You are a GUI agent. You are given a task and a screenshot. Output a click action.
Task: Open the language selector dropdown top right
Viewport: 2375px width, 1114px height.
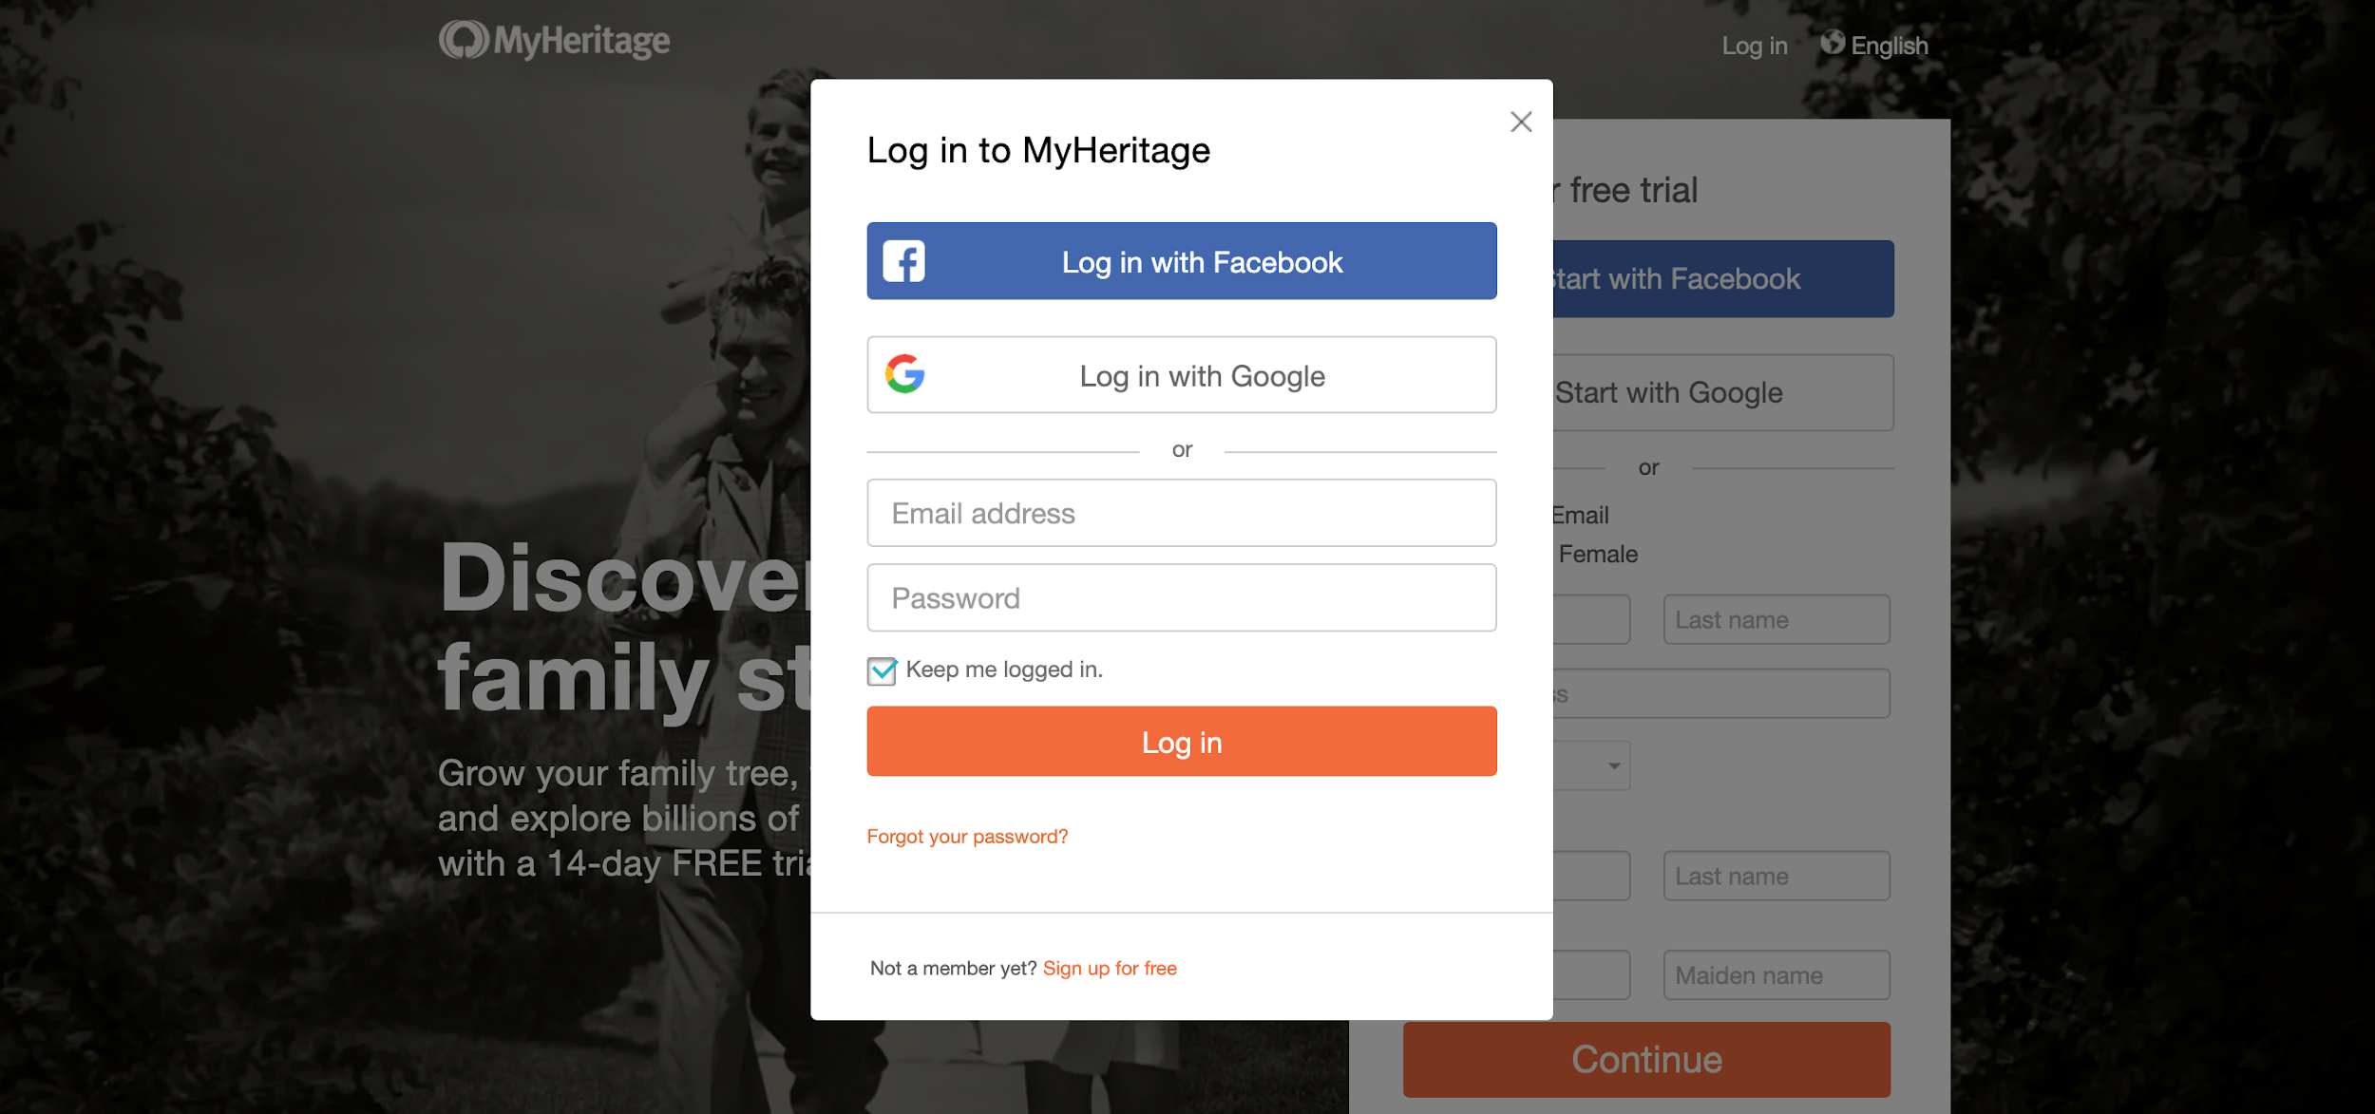click(1873, 43)
